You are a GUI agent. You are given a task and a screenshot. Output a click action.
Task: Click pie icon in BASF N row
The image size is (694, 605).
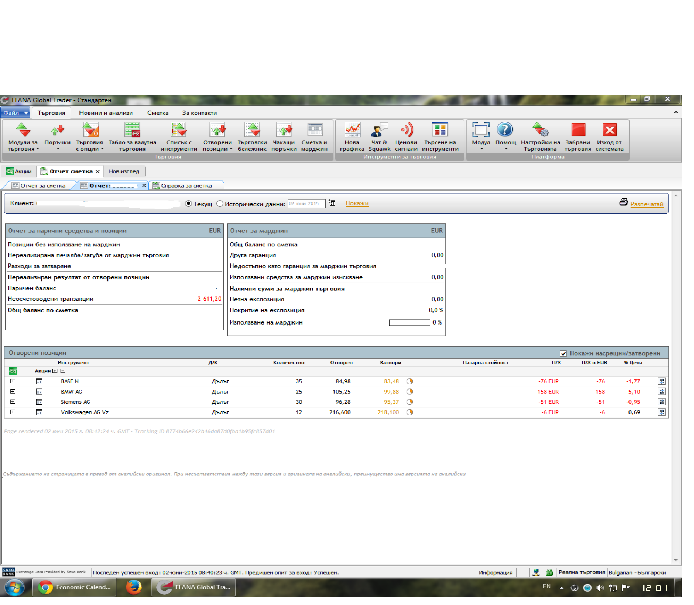pyautogui.click(x=410, y=381)
